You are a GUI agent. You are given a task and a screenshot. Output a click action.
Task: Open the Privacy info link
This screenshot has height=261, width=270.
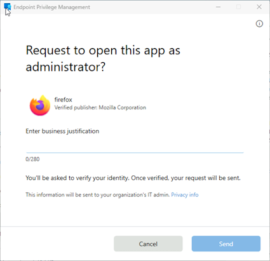(x=185, y=195)
